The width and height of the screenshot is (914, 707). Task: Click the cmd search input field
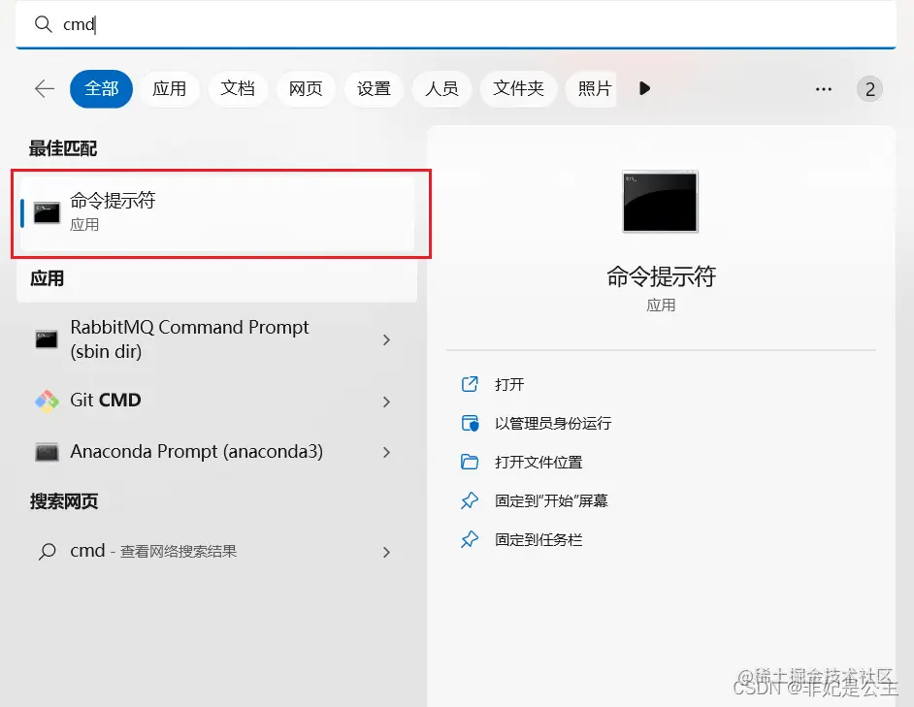(x=456, y=24)
